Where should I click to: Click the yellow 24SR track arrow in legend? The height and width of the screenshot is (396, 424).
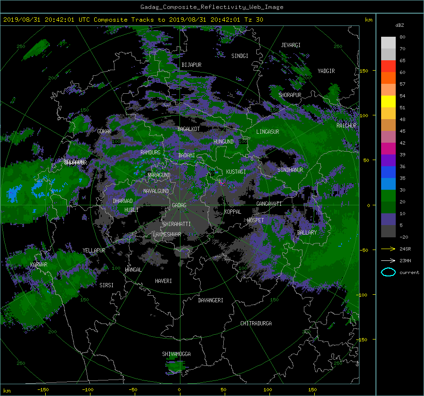point(388,249)
